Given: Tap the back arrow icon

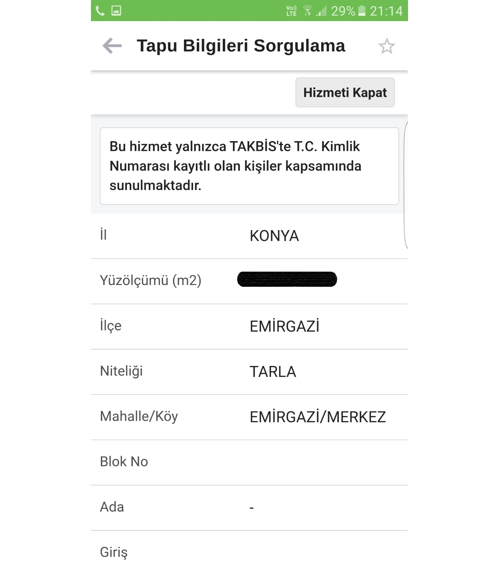Looking at the screenshot, I should 112,46.
